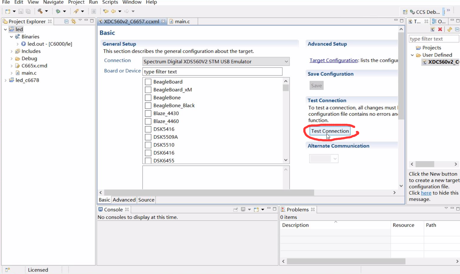The height and width of the screenshot is (274, 460).
Task: Follow the Target Configuration hyperlink
Action: 333,60
